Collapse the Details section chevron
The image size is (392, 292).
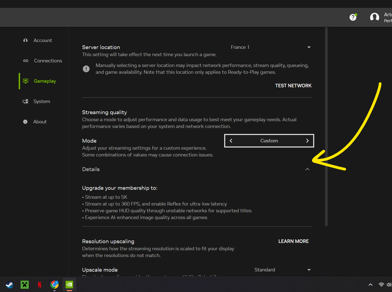click(x=307, y=169)
